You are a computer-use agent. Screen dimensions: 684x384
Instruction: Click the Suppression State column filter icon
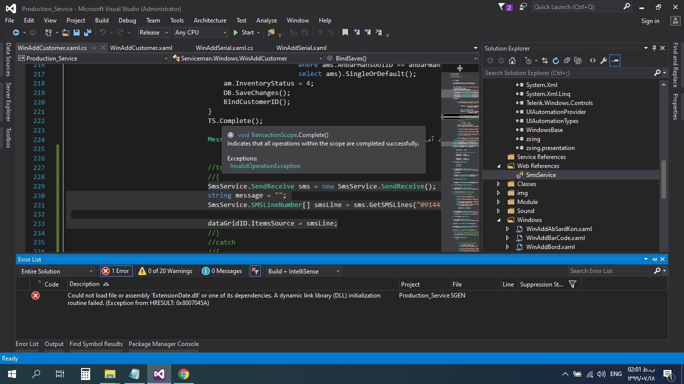click(x=572, y=284)
